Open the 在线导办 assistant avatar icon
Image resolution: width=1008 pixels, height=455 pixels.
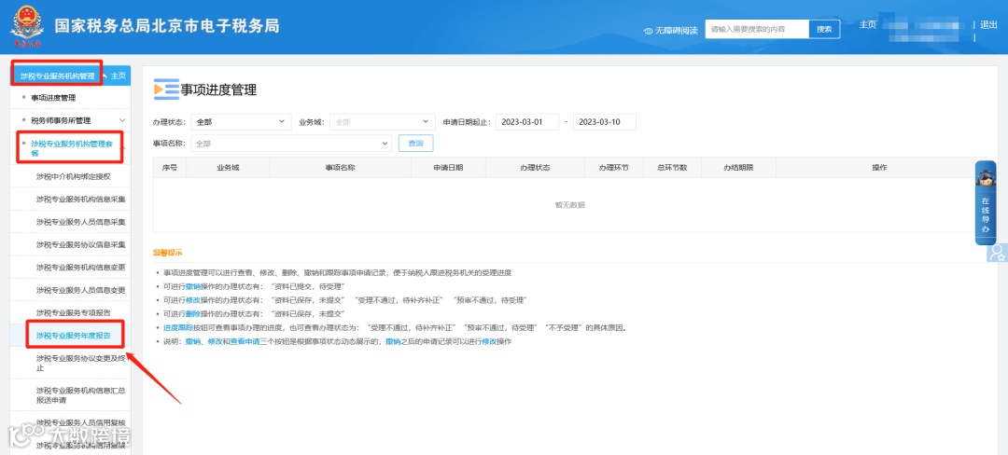point(985,178)
